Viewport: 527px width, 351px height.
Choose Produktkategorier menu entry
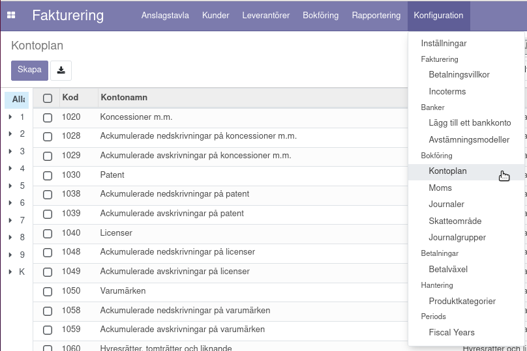click(x=462, y=301)
